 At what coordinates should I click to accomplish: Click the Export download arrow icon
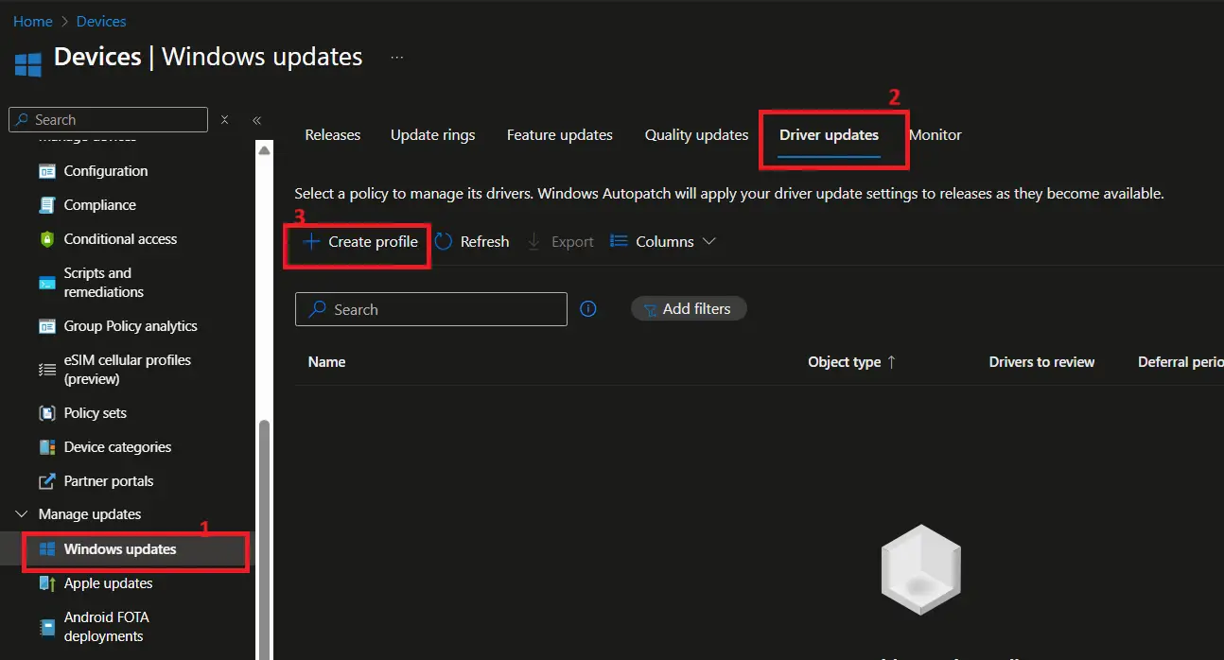(534, 242)
